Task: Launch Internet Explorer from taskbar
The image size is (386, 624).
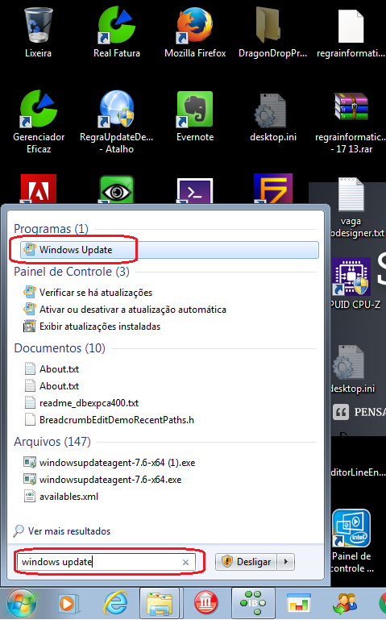Action: coord(116,604)
